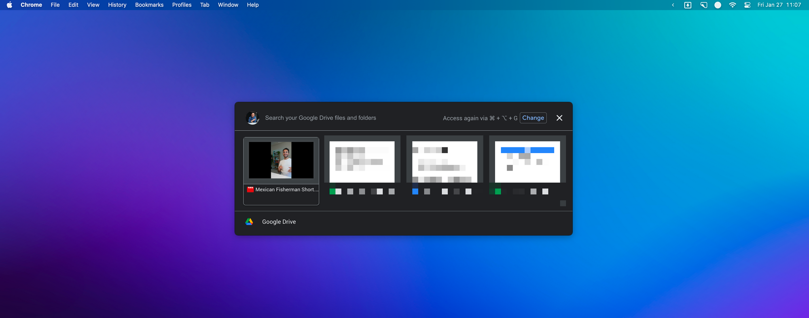
Task: Click the white circle menu bar icon
Action: point(718,5)
